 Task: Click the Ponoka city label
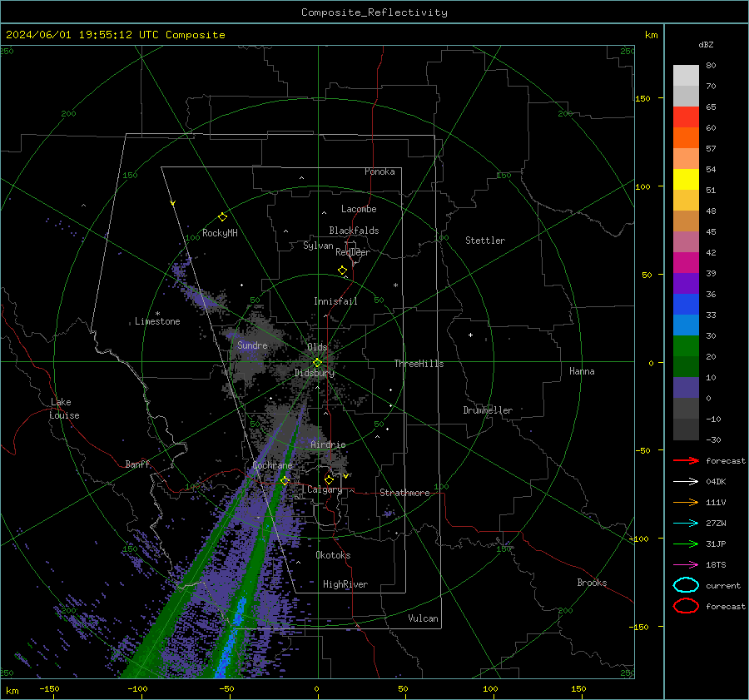pos(379,171)
